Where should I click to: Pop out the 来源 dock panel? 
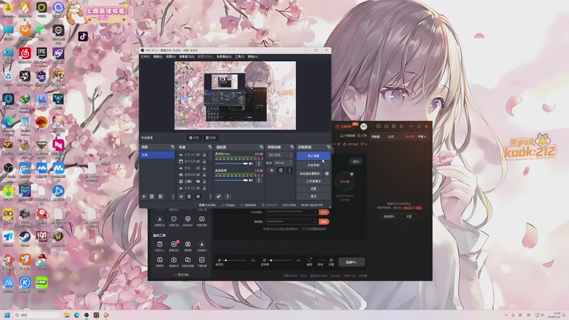click(x=210, y=147)
